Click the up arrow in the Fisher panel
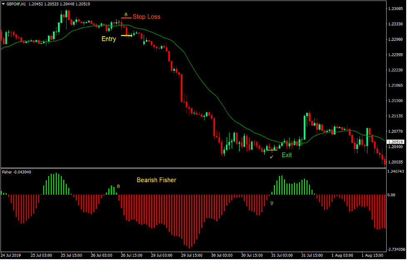 pyautogui.click(x=272, y=203)
